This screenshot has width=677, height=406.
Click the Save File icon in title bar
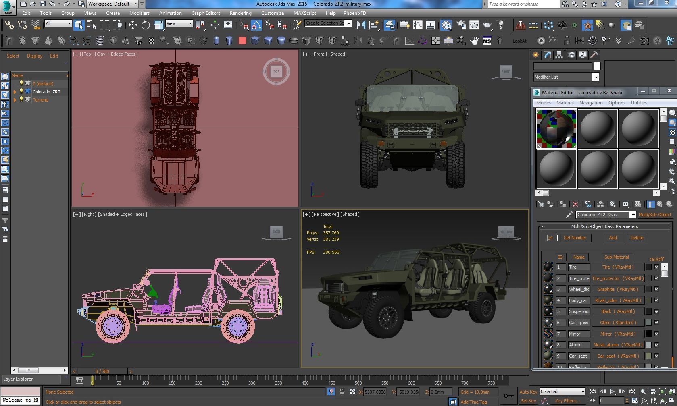tap(42, 4)
